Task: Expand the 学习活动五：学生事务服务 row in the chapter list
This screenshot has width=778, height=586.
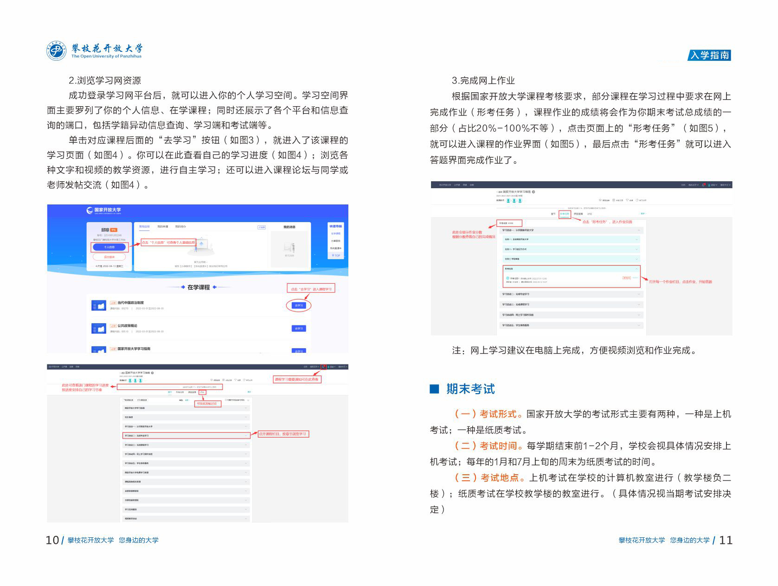Action: point(186,464)
